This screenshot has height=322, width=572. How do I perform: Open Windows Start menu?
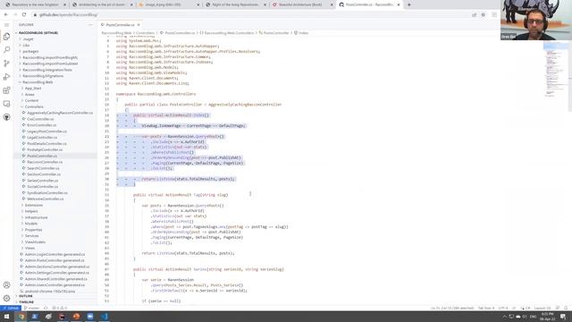pyautogui.click(x=6, y=317)
